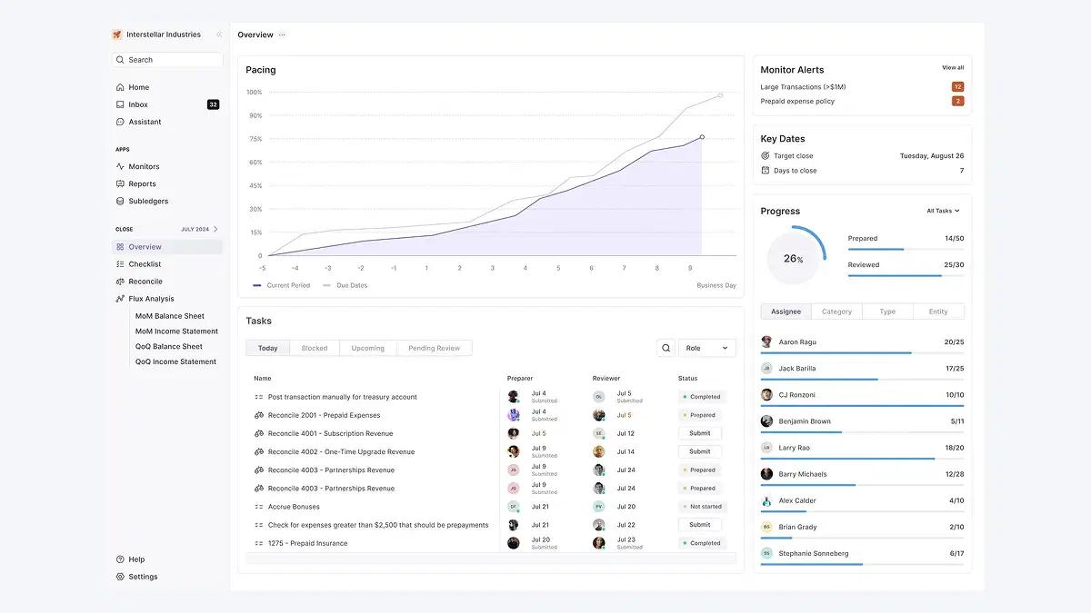Click the Help question-mark icon
The width and height of the screenshot is (1091, 613).
pyautogui.click(x=120, y=559)
